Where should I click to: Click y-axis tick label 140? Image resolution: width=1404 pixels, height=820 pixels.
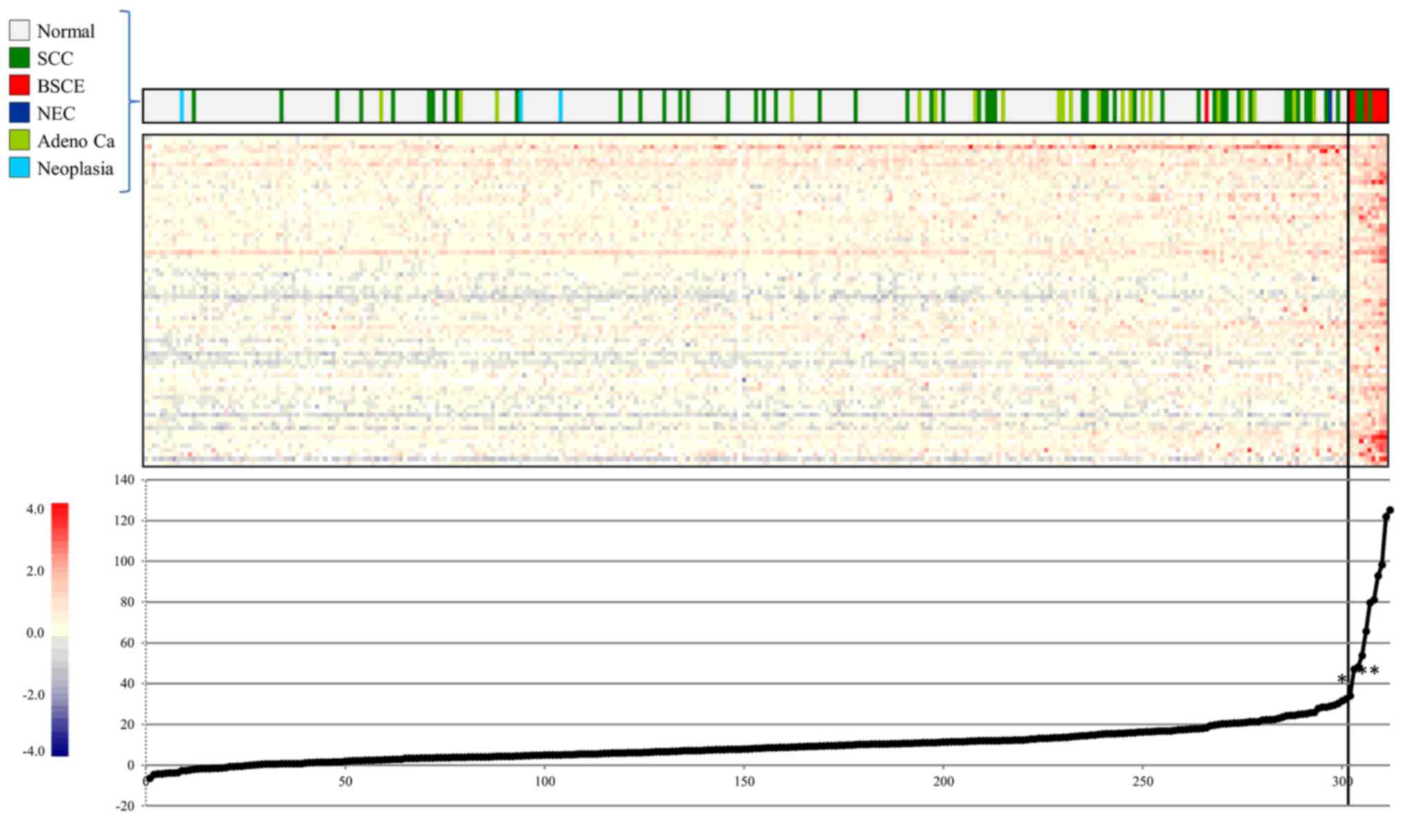(125, 479)
